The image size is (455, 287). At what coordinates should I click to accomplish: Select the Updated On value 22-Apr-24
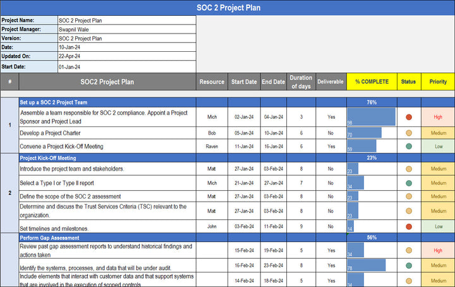[x=127, y=56]
